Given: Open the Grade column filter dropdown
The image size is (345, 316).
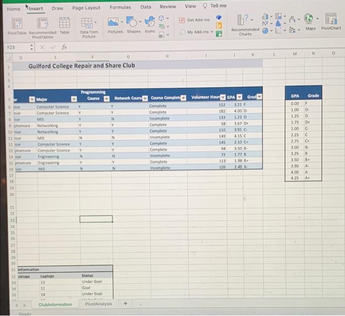Looking at the screenshot, I should [x=259, y=96].
